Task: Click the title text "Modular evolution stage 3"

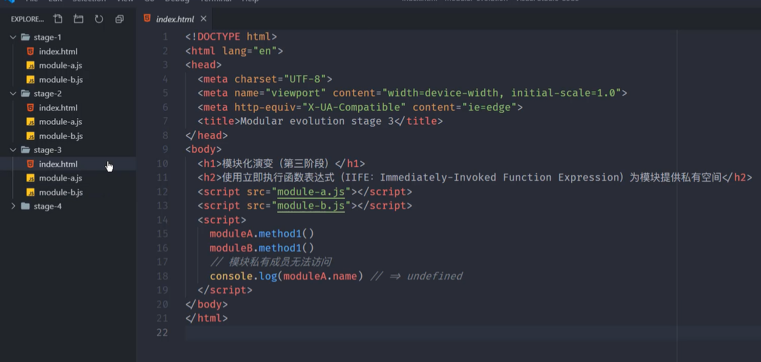Action: click(x=317, y=121)
